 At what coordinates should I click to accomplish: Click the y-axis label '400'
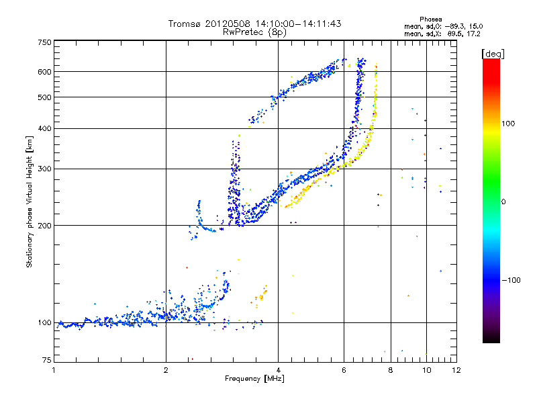[x=44, y=129]
